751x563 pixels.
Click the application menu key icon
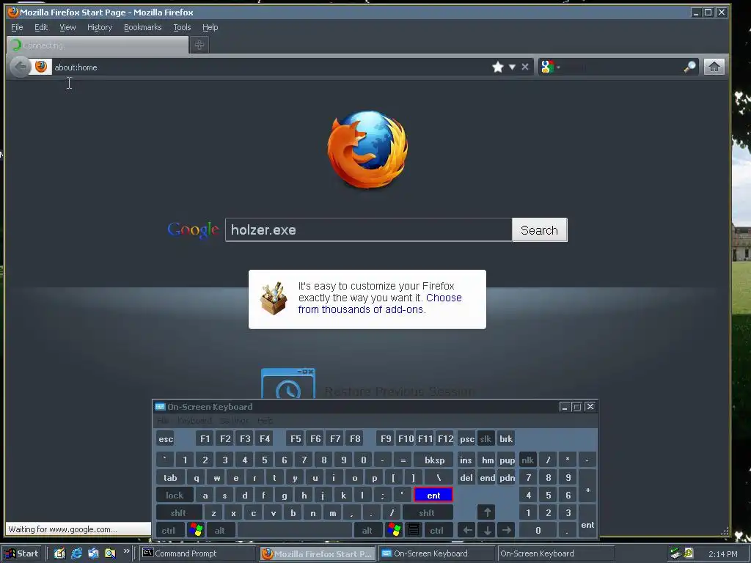[x=414, y=530]
